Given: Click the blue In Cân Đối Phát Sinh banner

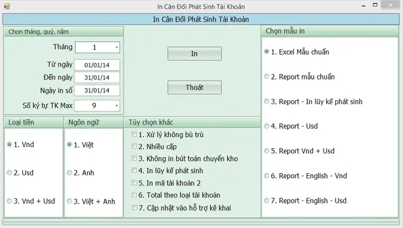Looking at the screenshot, I should 201,19.
